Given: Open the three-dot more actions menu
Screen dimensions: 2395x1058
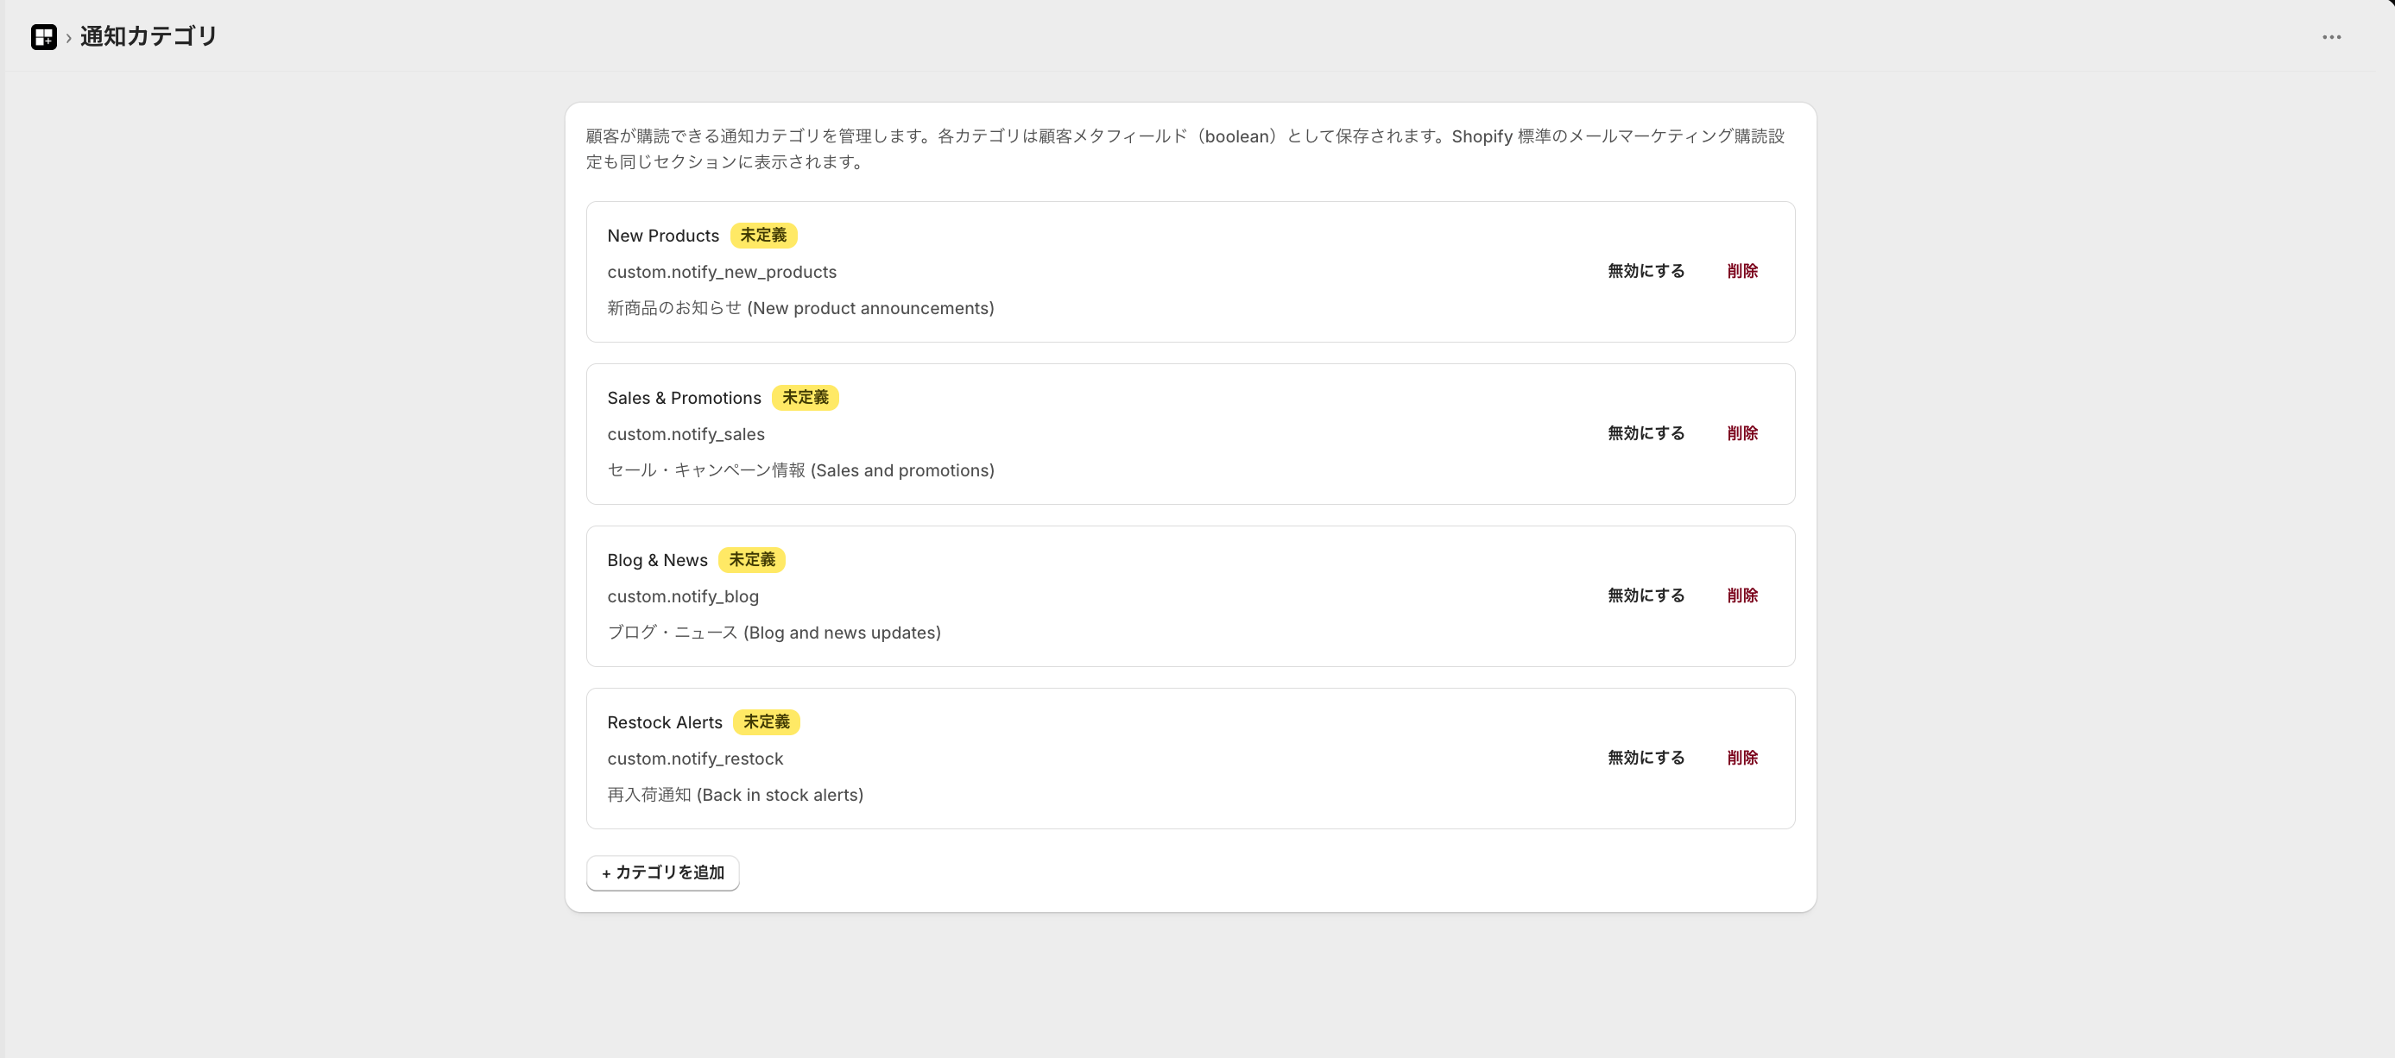Looking at the screenshot, I should pyautogui.click(x=2331, y=37).
